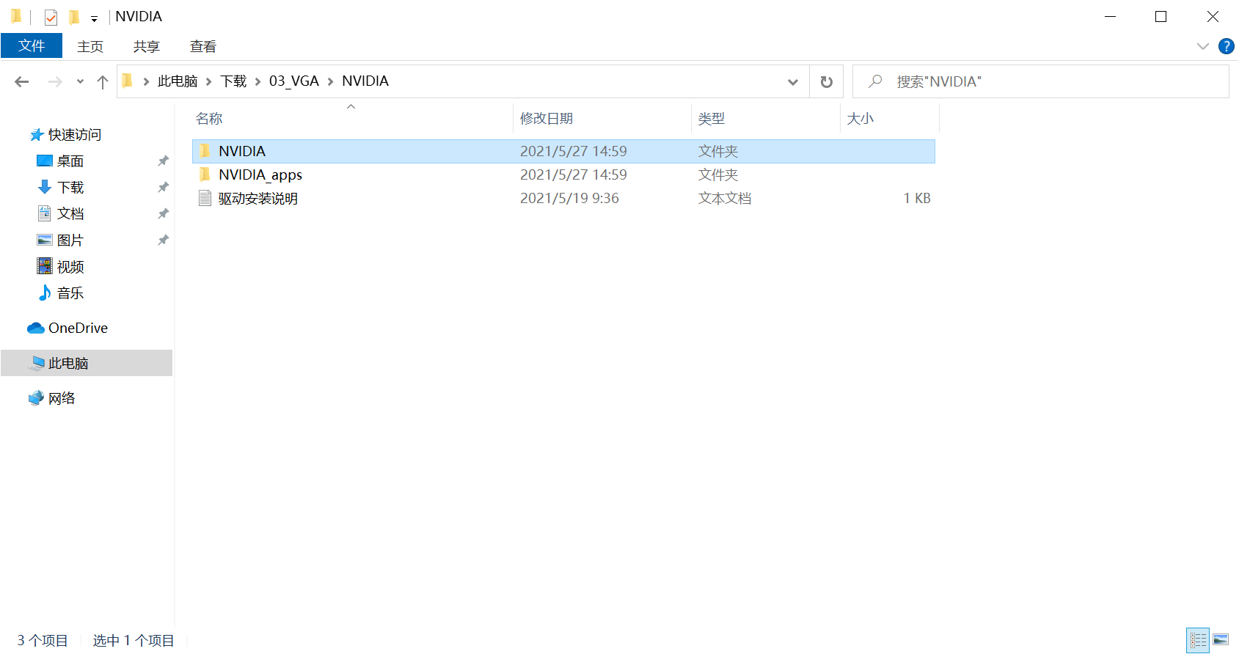The width and height of the screenshot is (1239, 654).
Task: Click the pin icon beside 图片
Action: [163, 240]
